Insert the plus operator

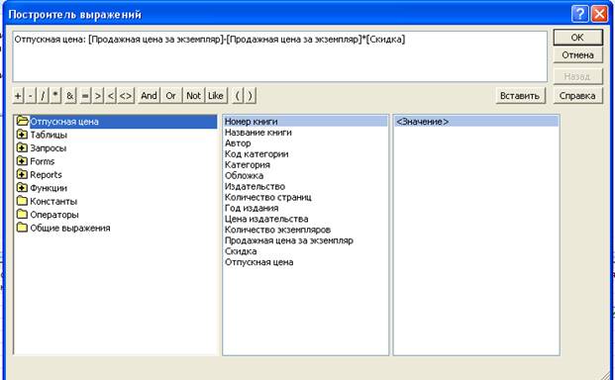coord(18,96)
